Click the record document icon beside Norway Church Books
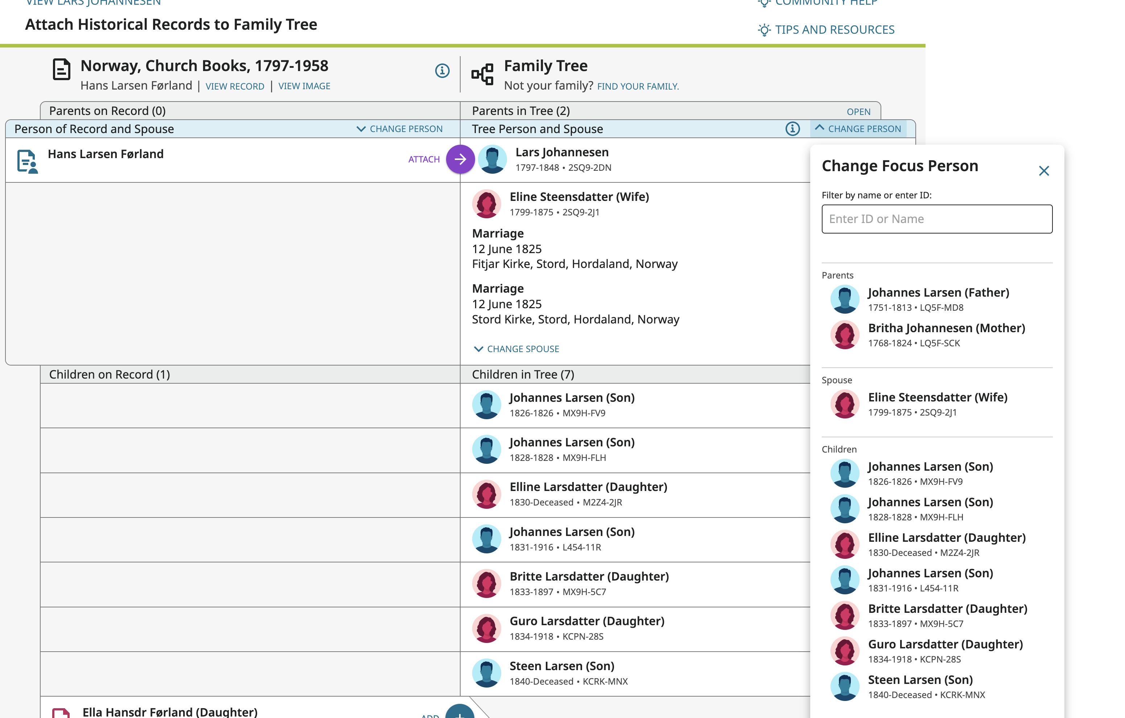Viewport: 1125px width, 718px height. coord(61,69)
